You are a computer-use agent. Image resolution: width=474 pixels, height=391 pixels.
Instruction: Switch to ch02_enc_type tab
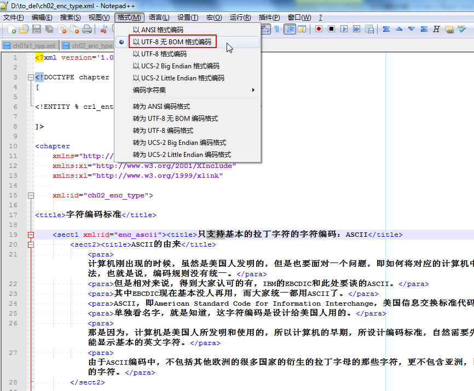[x=88, y=45]
